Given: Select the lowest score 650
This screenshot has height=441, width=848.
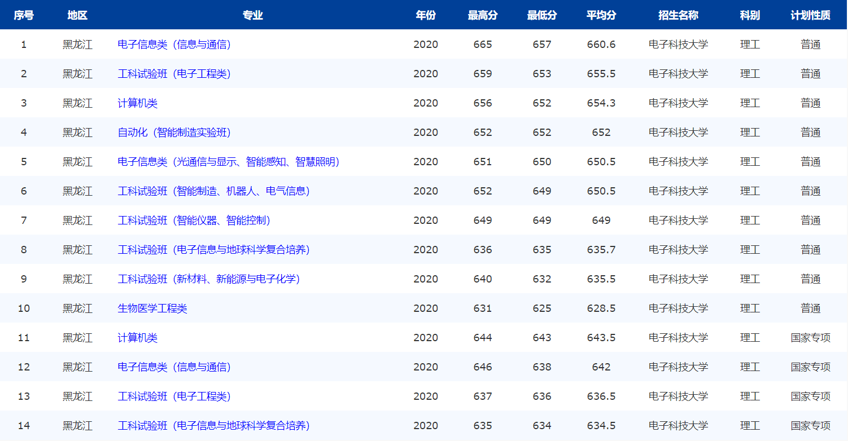Looking at the screenshot, I should [542, 161].
